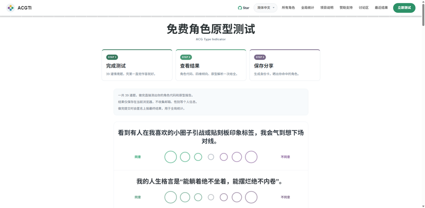Choose slight disagree circle for 人生格言 question
Viewport: 425px width, 208px height.
(224, 197)
